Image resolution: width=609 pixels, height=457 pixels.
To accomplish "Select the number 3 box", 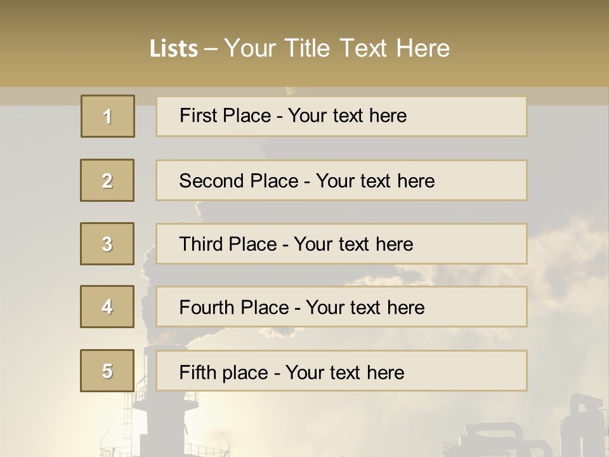I will [x=107, y=244].
